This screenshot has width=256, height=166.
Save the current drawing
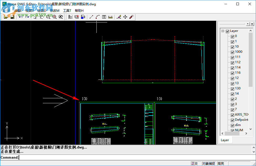point(12,16)
